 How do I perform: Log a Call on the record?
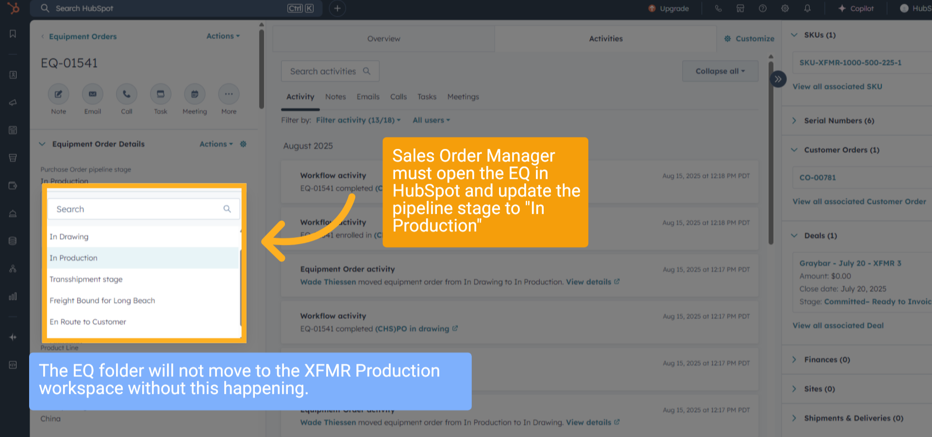(126, 94)
